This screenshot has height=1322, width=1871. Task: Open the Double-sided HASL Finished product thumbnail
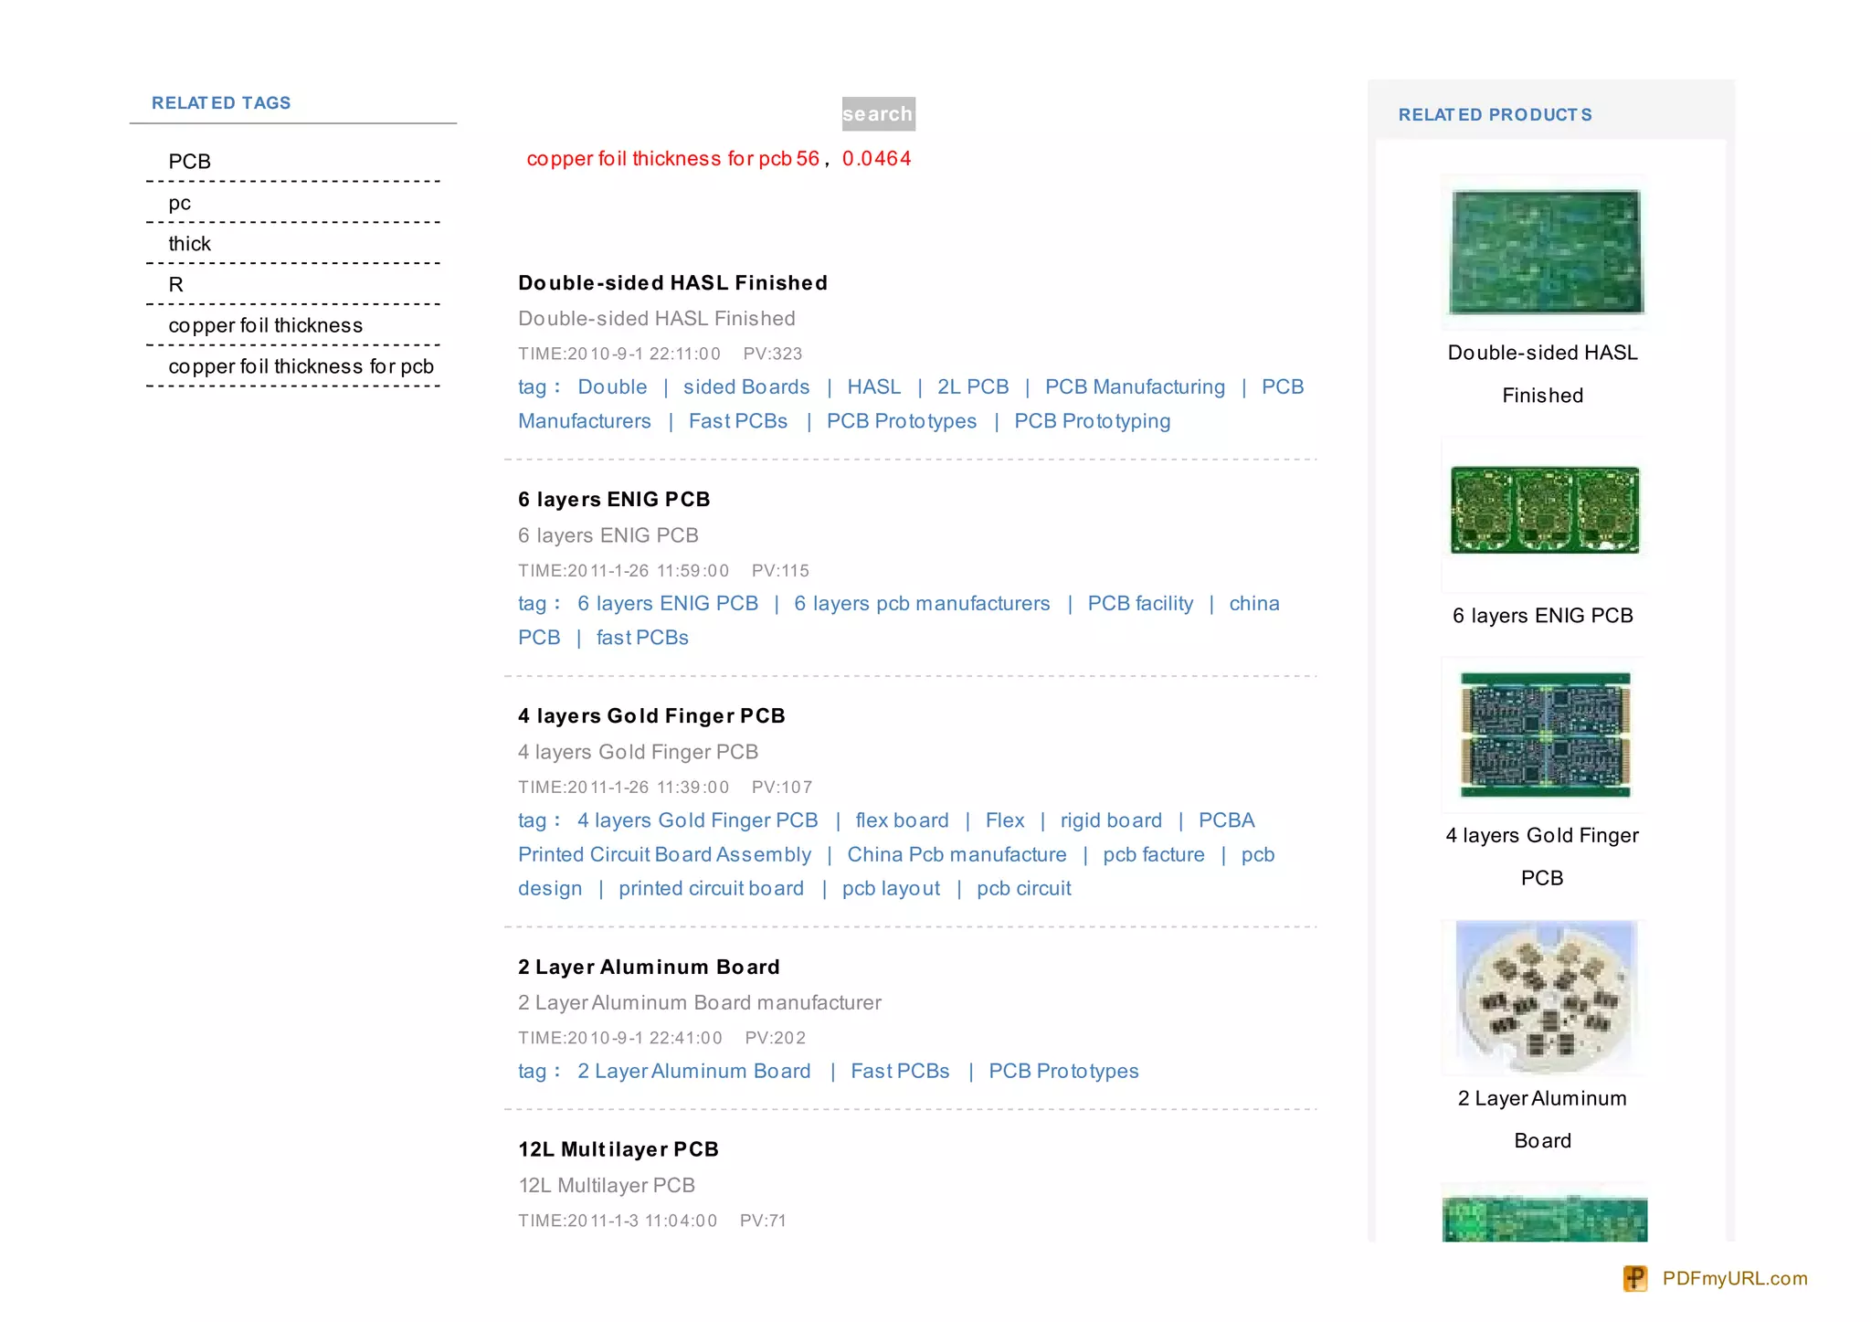pyautogui.click(x=1545, y=252)
